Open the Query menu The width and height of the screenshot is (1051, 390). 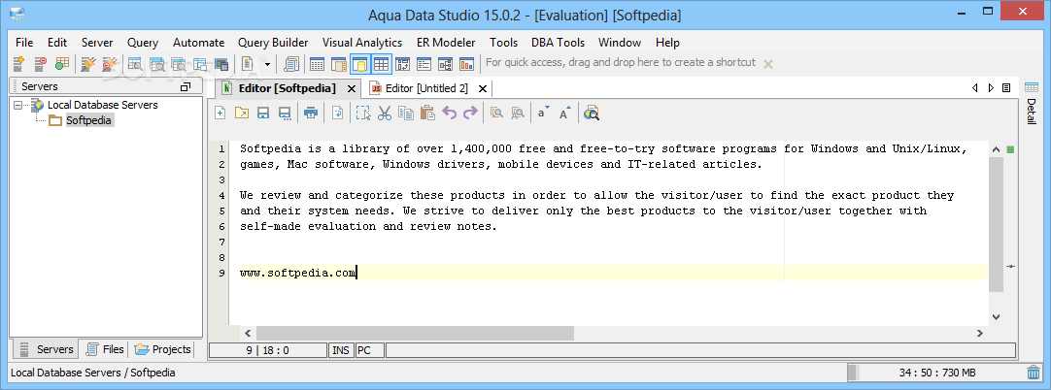tap(143, 42)
